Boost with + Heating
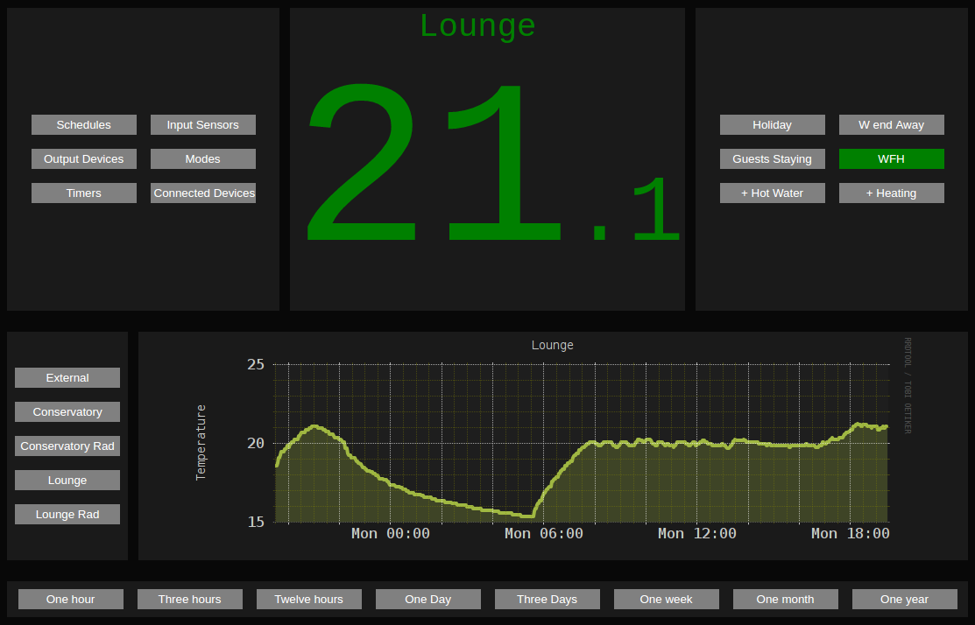The width and height of the screenshot is (975, 625). click(891, 193)
